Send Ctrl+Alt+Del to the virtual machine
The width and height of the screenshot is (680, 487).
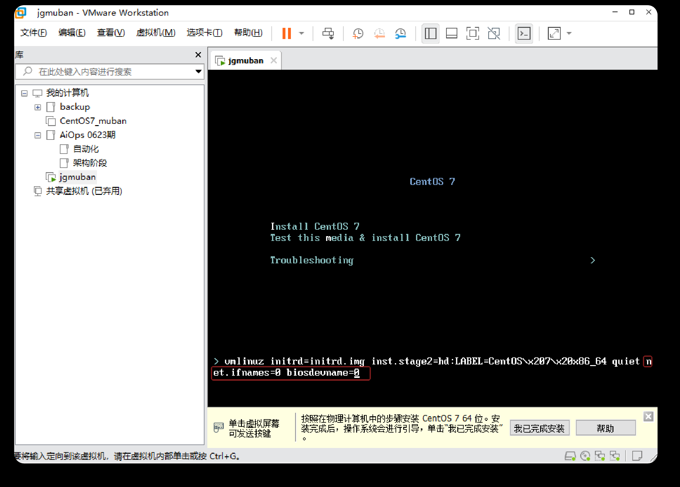tap(328, 33)
